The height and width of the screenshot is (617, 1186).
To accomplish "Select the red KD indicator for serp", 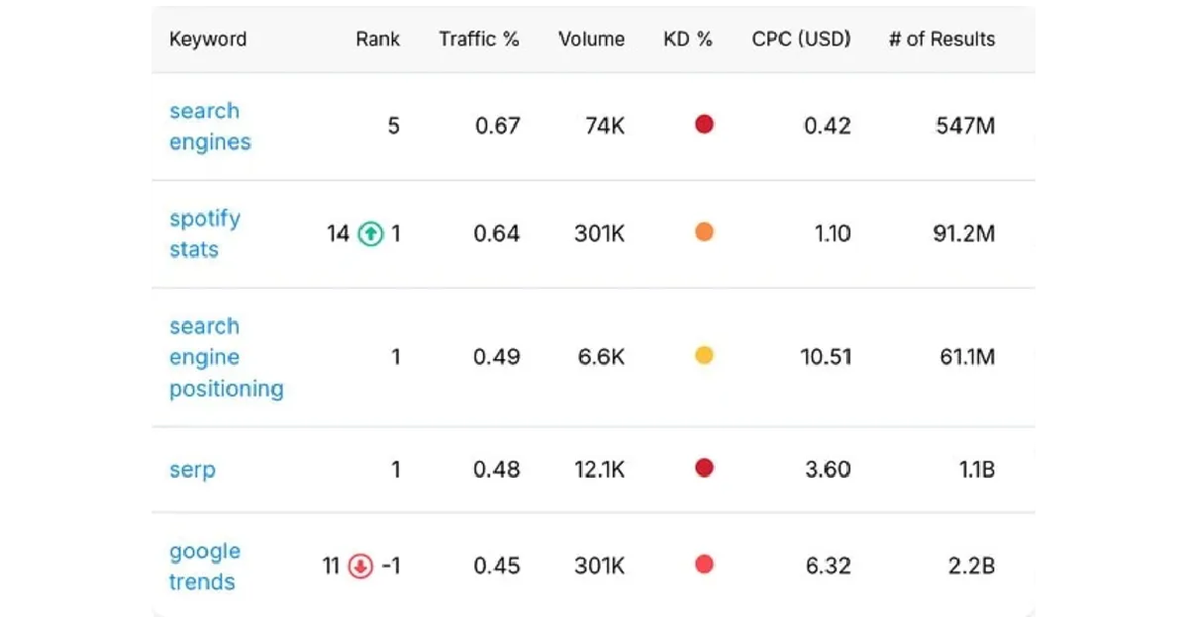I will coord(703,467).
